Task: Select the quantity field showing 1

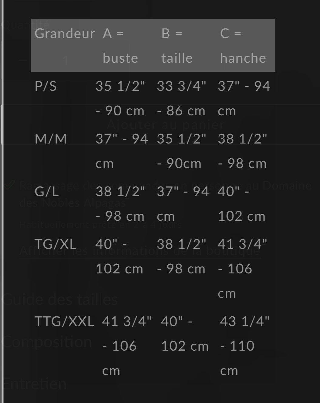Action: [x=66, y=60]
